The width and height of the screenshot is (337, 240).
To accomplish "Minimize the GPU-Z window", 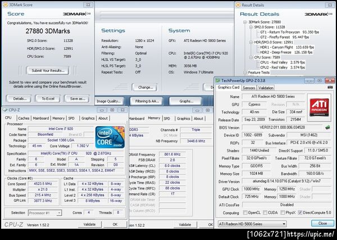I will point(309,80).
